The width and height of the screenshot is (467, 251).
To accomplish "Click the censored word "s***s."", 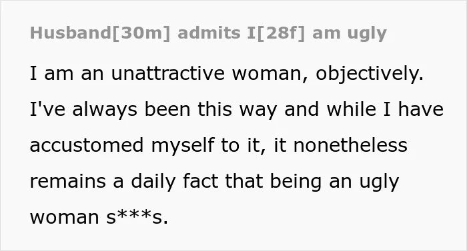I will [137, 217].
